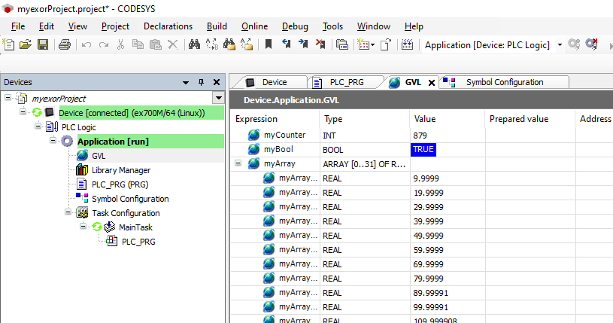Collapse the myexorProject root node
Screen dimensions: 613x323
pyautogui.click(x=8, y=97)
